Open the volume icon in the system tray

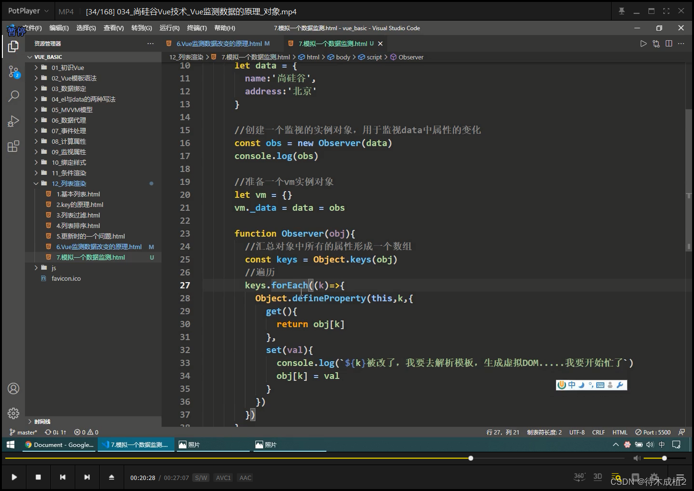tap(650, 445)
